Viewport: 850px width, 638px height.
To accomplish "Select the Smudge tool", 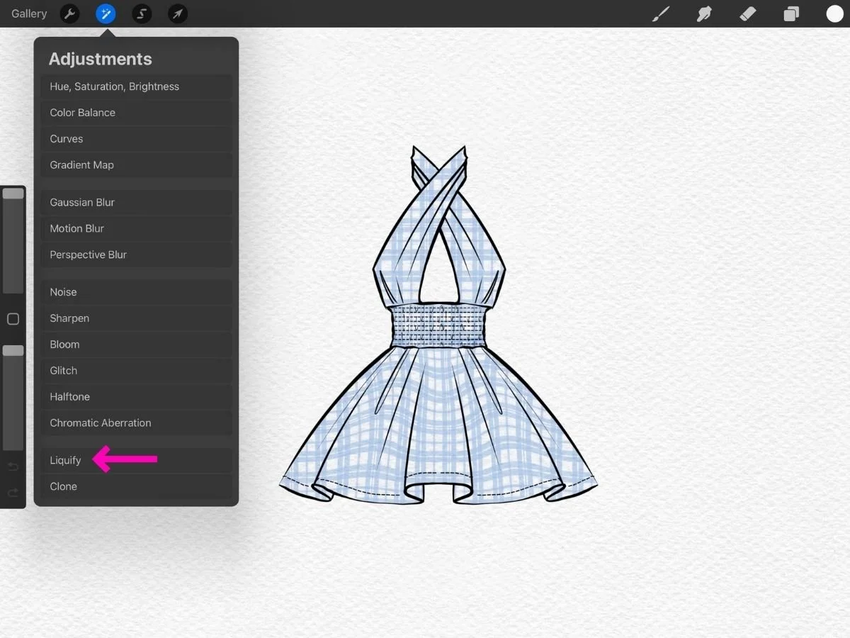I will coord(704,13).
